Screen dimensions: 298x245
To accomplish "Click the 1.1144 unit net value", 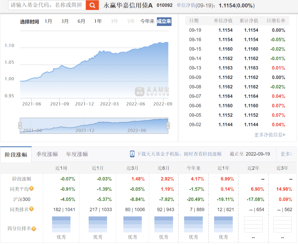I will pyautogui.click(x=225, y=125).
